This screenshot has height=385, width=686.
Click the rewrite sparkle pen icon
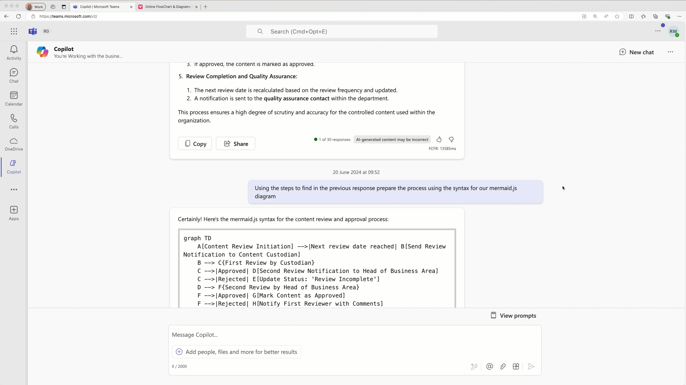pos(474,366)
